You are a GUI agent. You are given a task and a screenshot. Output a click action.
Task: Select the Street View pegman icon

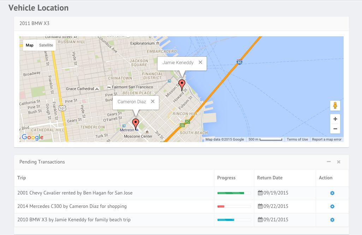coord(335,106)
